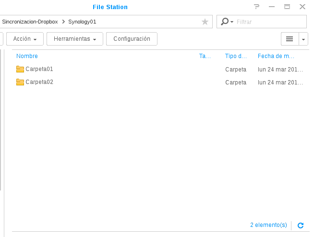Select Synology01 in the breadcrumb path
The height and width of the screenshot is (237, 314).
click(82, 22)
